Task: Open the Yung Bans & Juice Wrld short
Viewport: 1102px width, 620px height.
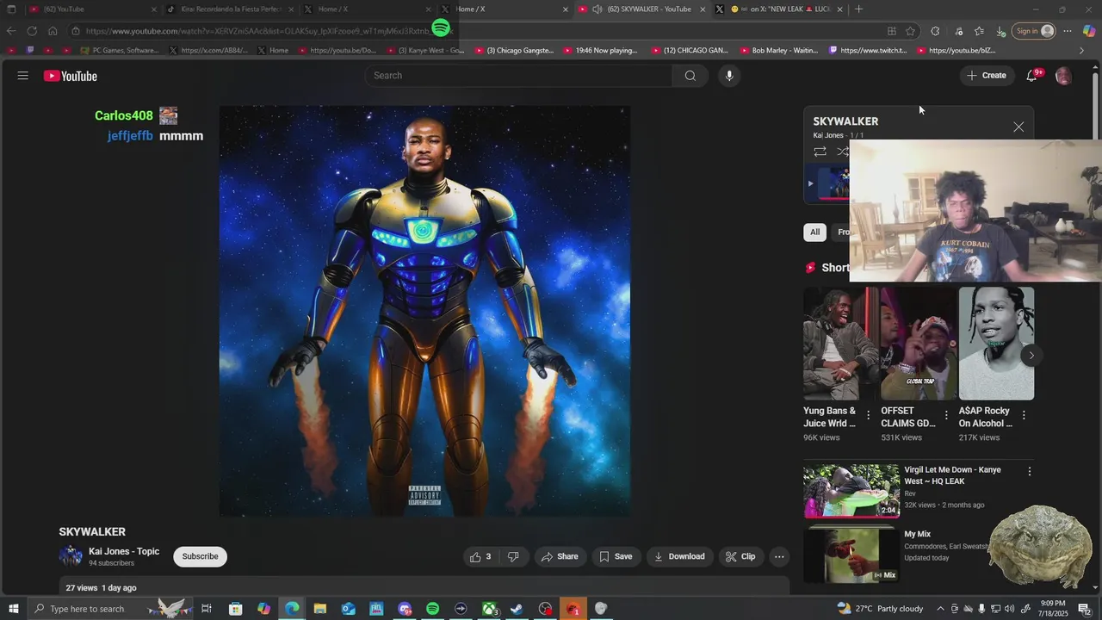Action: [840, 344]
